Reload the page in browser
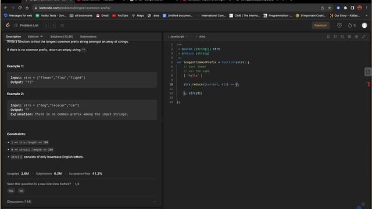This screenshot has height=209, width=372. pos(20,8)
